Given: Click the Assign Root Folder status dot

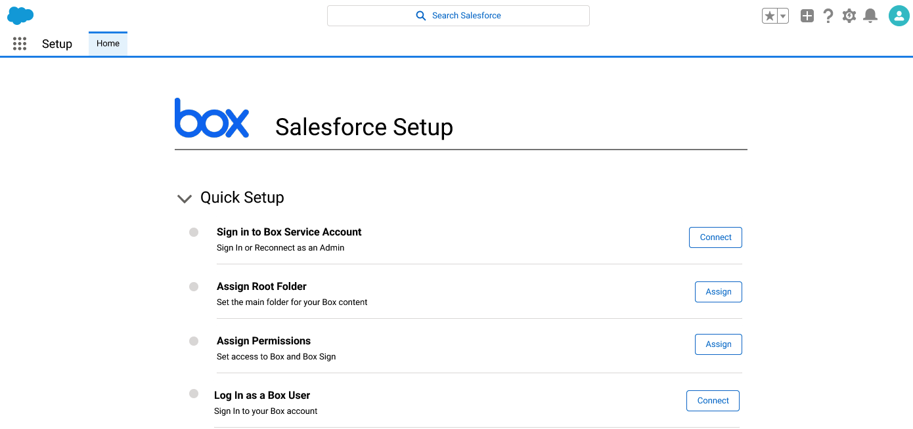Looking at the screenshot, I should click(194, 287).
